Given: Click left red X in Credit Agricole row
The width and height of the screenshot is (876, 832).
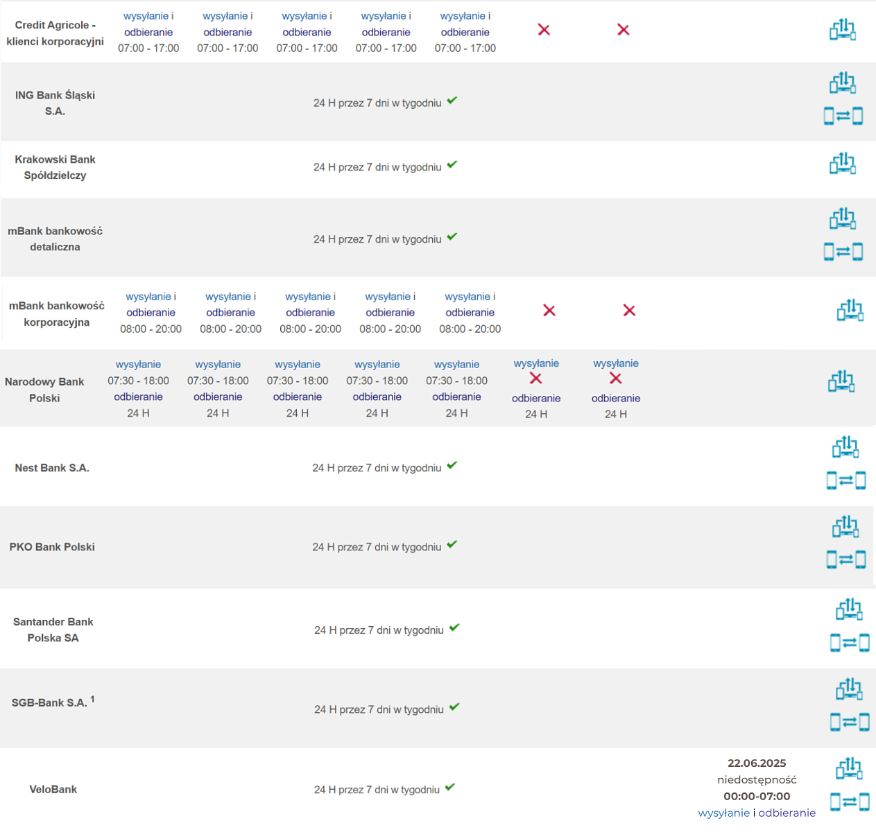Looking at the screenshot, I should tap(544, 30).
